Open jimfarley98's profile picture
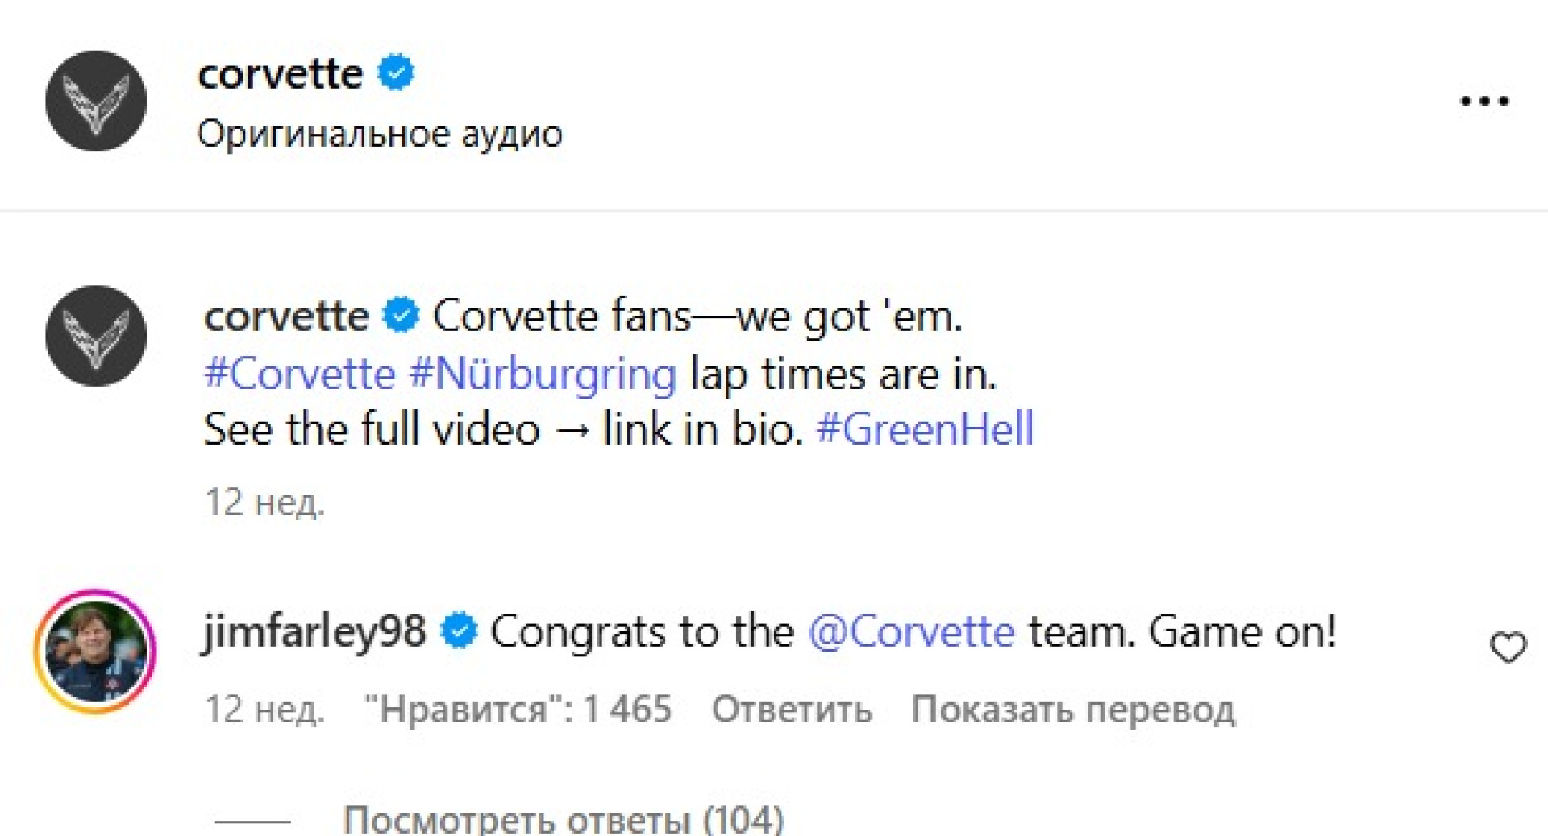Screen dimensions: 1548x836 click(x=96, y=651)
